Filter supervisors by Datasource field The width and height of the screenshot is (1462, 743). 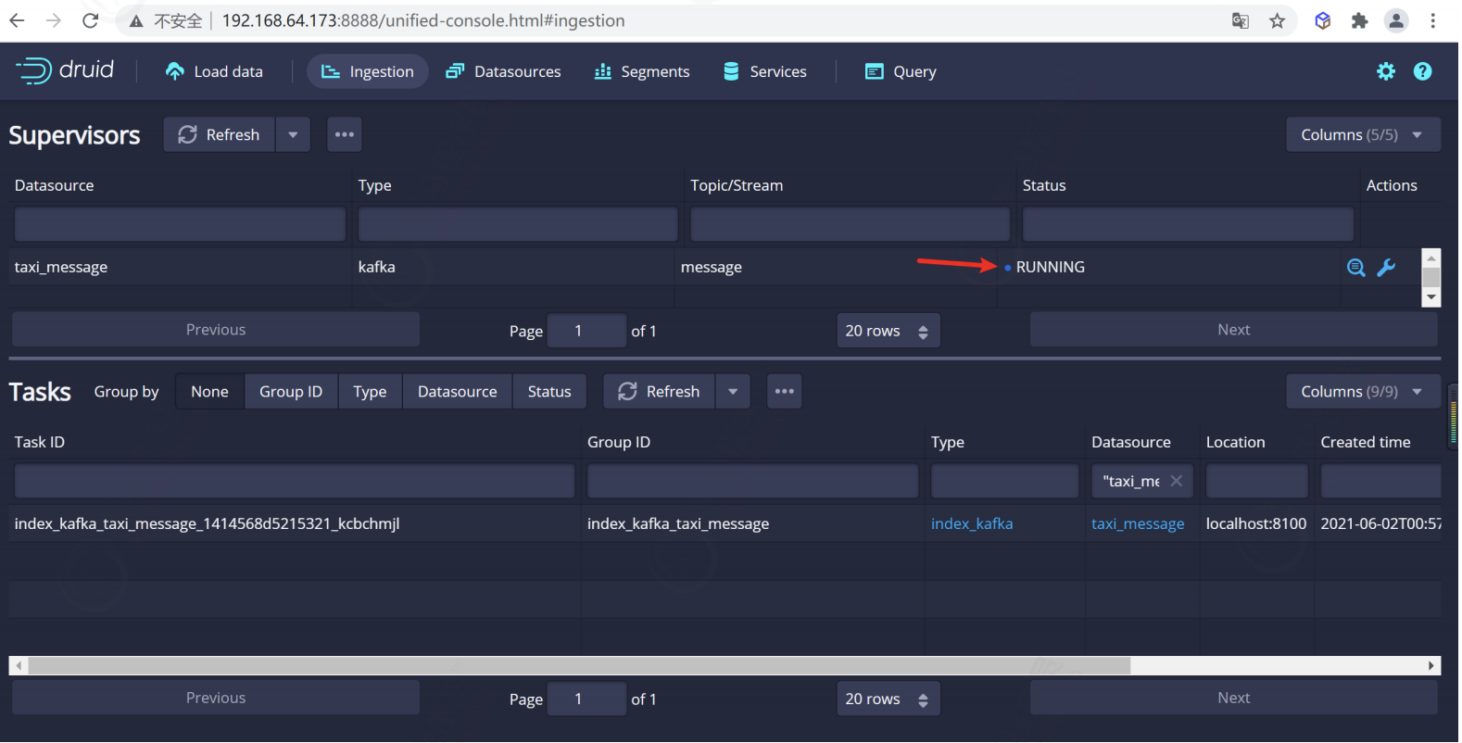point(180,224)
